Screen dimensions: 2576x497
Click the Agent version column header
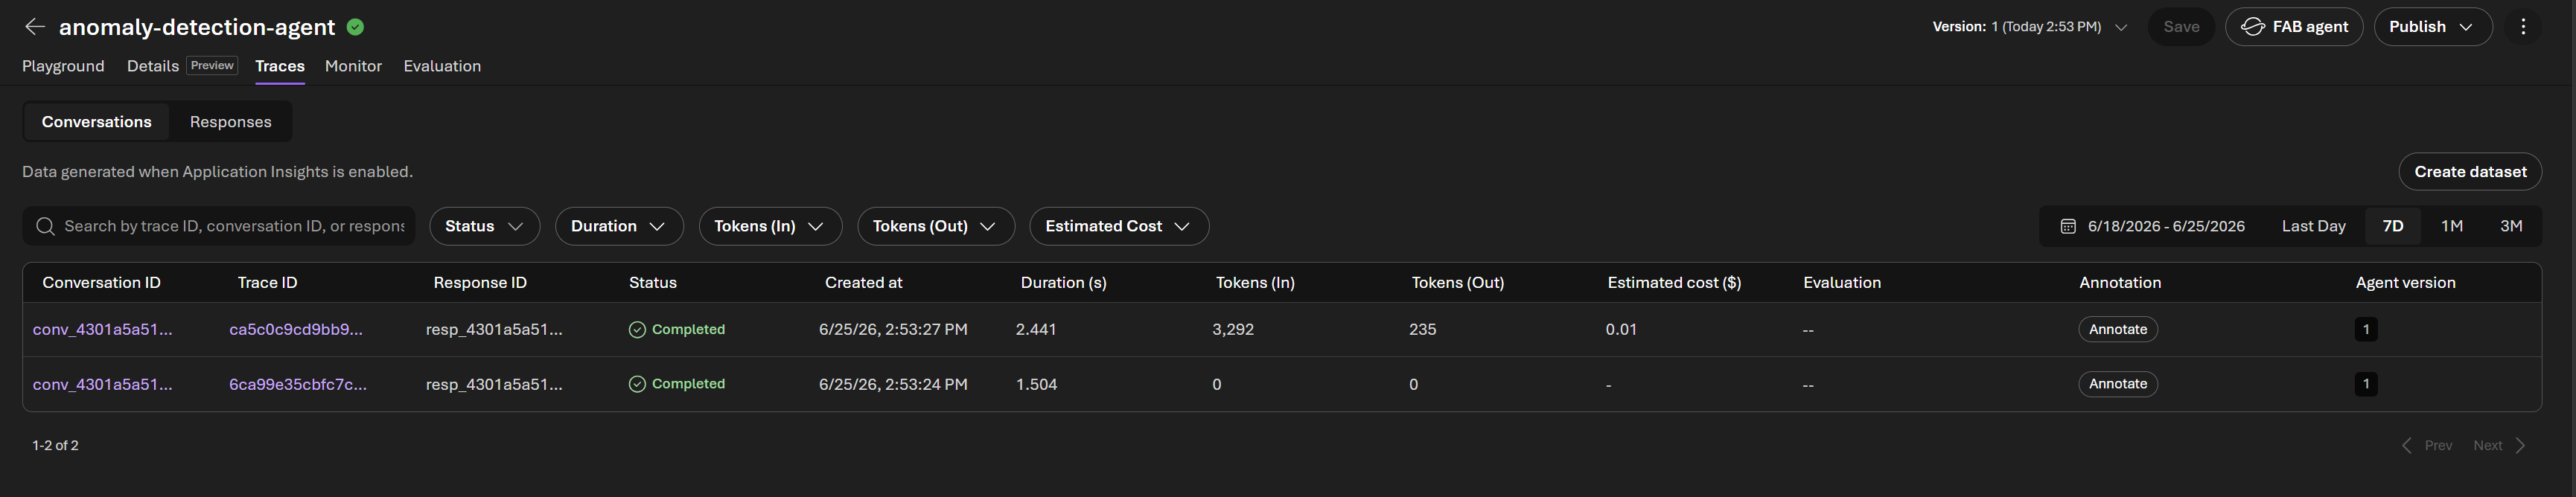point(2405,283)
